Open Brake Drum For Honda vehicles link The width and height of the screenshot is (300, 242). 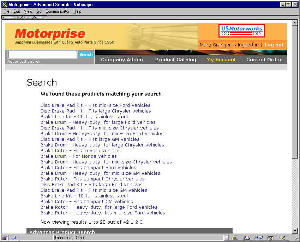79,156
